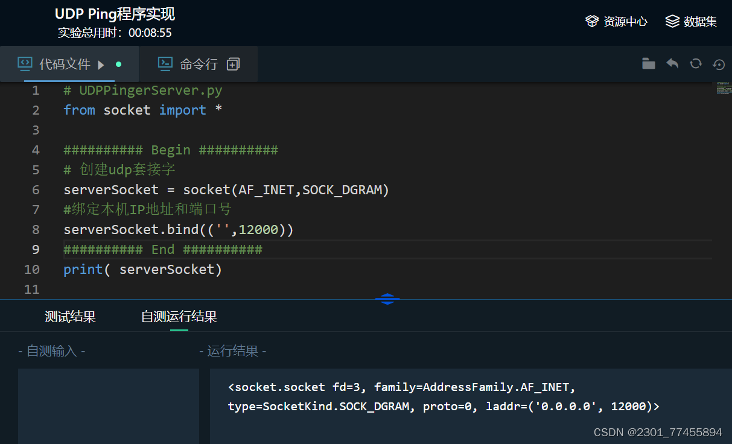Open the file explorer folder icon

click(648, 63)
